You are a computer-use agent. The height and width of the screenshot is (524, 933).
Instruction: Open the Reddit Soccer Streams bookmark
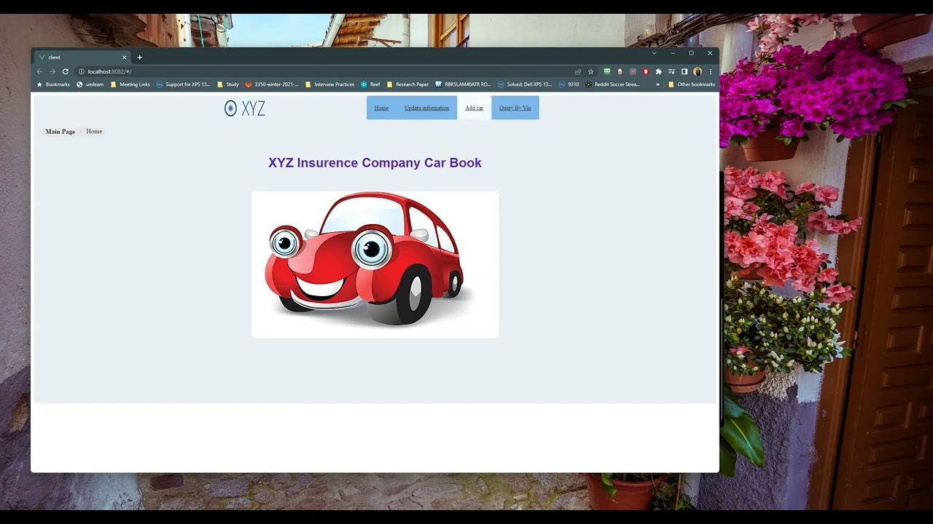[612, 84]
